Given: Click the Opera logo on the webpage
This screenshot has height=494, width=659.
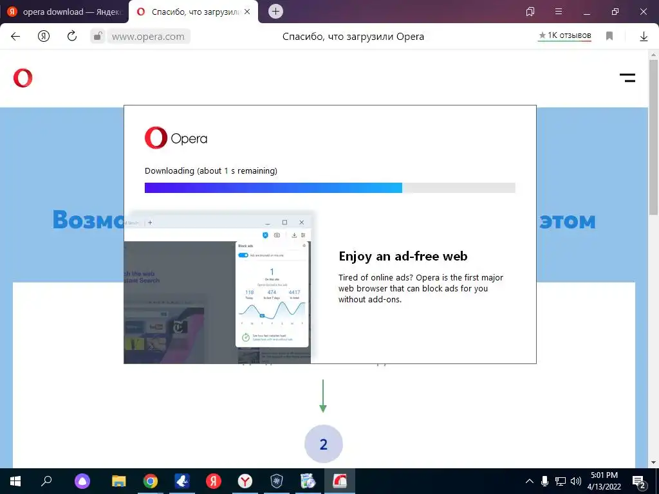Looking at the screenshot, I should click(x=23, y=78).
